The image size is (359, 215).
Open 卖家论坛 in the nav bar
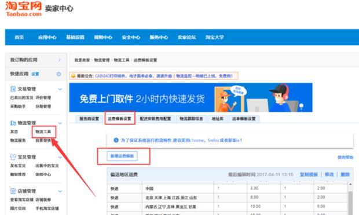pos(187,37)
